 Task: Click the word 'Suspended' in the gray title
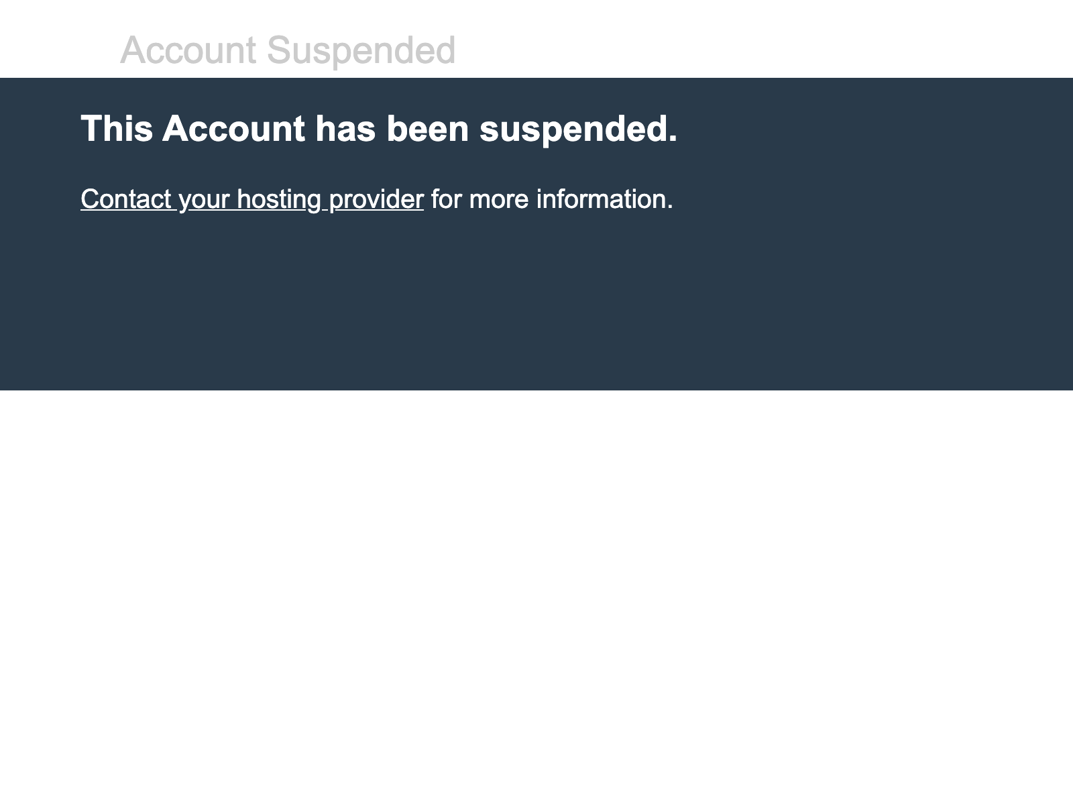pyautogui.click(x=361, y=50)
